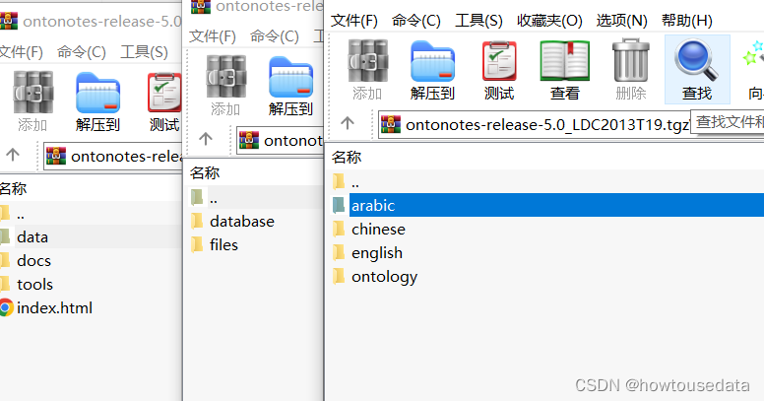Go up one level in right window
The image size is (764, 401).
click(348, 123)
